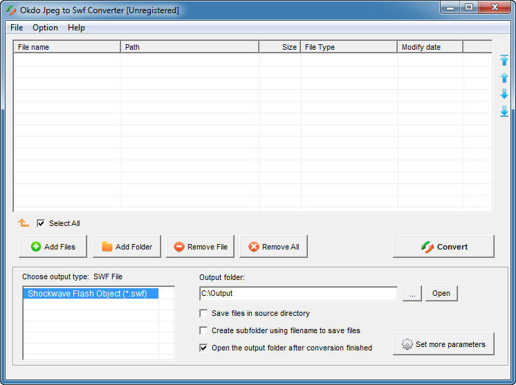Click the move down arrow icon

(504, 94)
